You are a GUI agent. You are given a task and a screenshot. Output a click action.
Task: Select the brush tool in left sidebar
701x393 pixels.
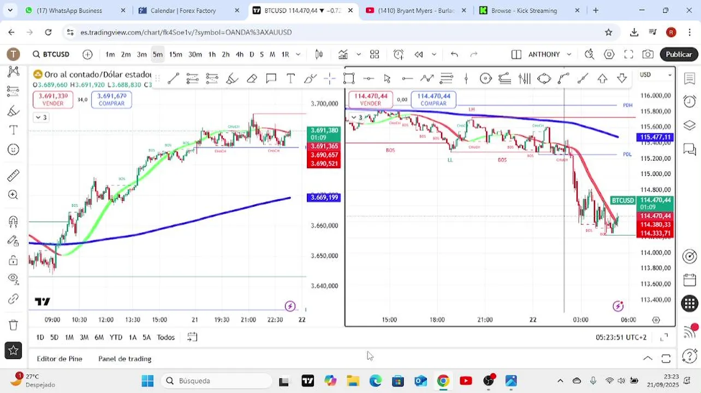pyautogui.click(x=13, y=111)
